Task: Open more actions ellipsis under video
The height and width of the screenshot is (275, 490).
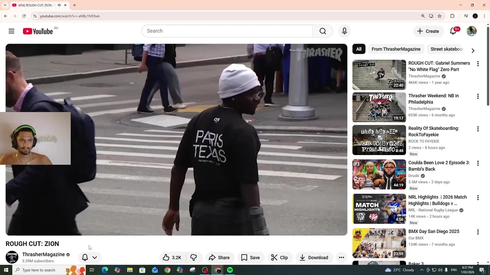Action: 341,257
